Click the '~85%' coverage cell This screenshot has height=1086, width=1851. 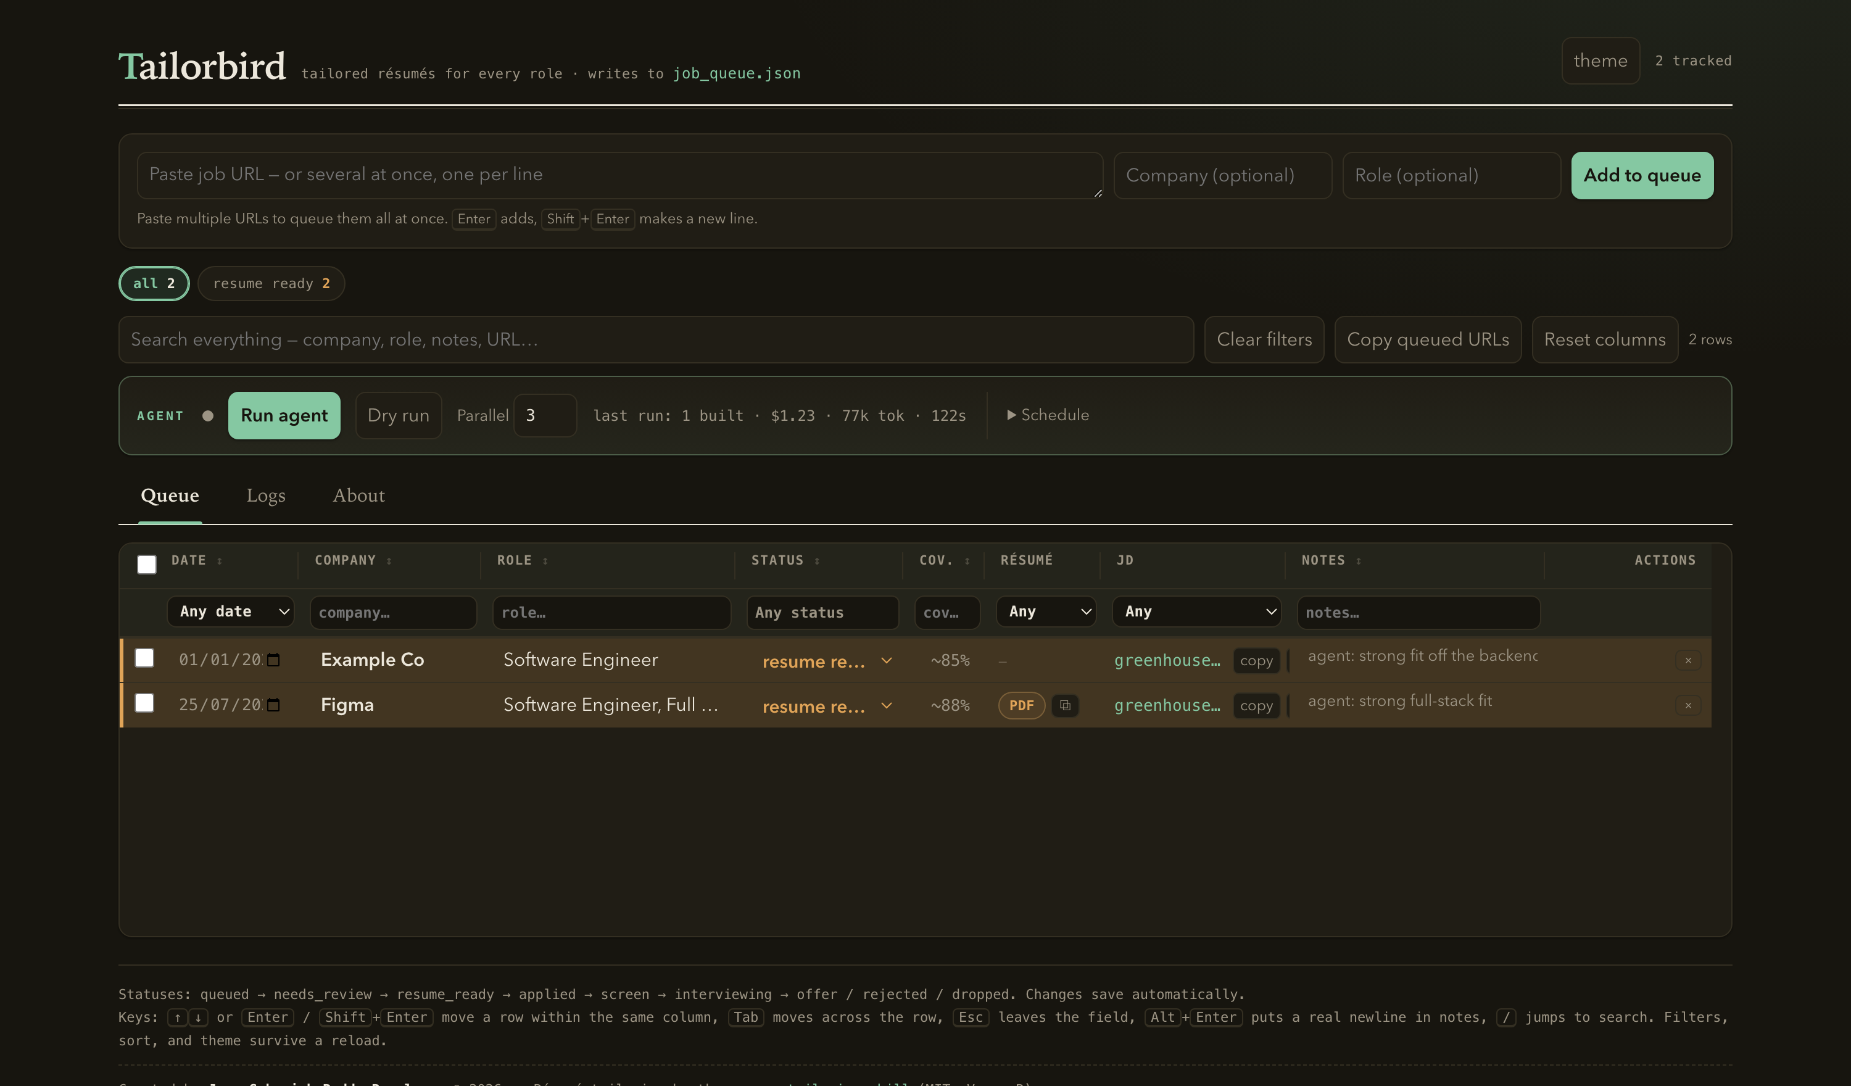(x=950, y=661)
